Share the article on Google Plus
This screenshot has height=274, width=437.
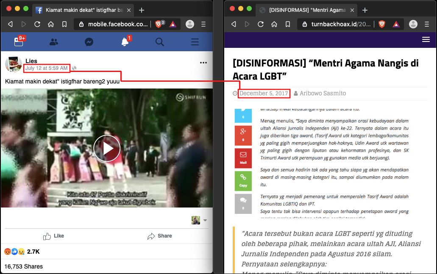[x=243, y=135]
